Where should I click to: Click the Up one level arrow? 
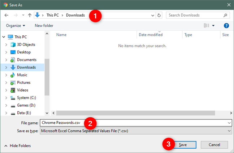point(30,16)
